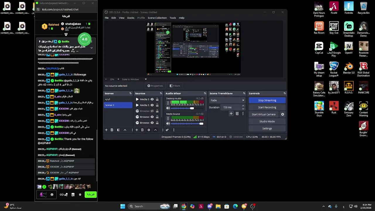The image size is (375, 211).
Task: Open the Scale to Window dropdown
Action: tap(146, 79)
